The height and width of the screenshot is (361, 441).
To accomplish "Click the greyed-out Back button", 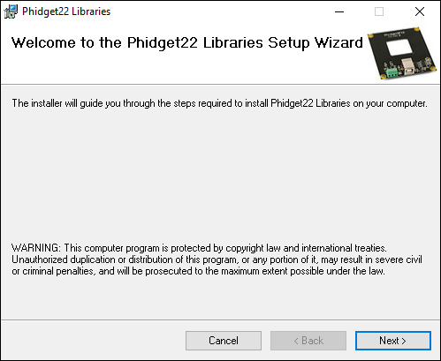I will point(308,341).
